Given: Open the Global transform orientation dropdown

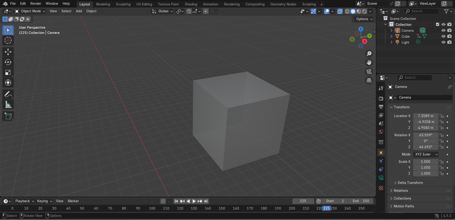Looking at the screenshot, I should [x=163, y=11].
